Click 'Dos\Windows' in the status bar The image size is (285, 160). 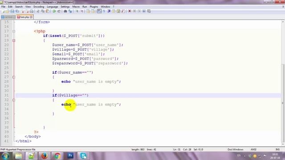[236, 150]
